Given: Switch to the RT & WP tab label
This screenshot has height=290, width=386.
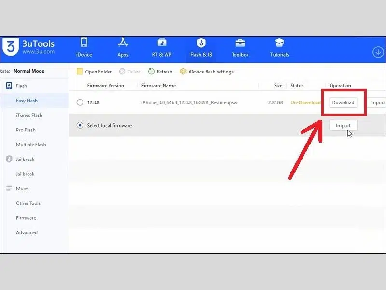Looking at the screenshot, I should tap(162, 55).
